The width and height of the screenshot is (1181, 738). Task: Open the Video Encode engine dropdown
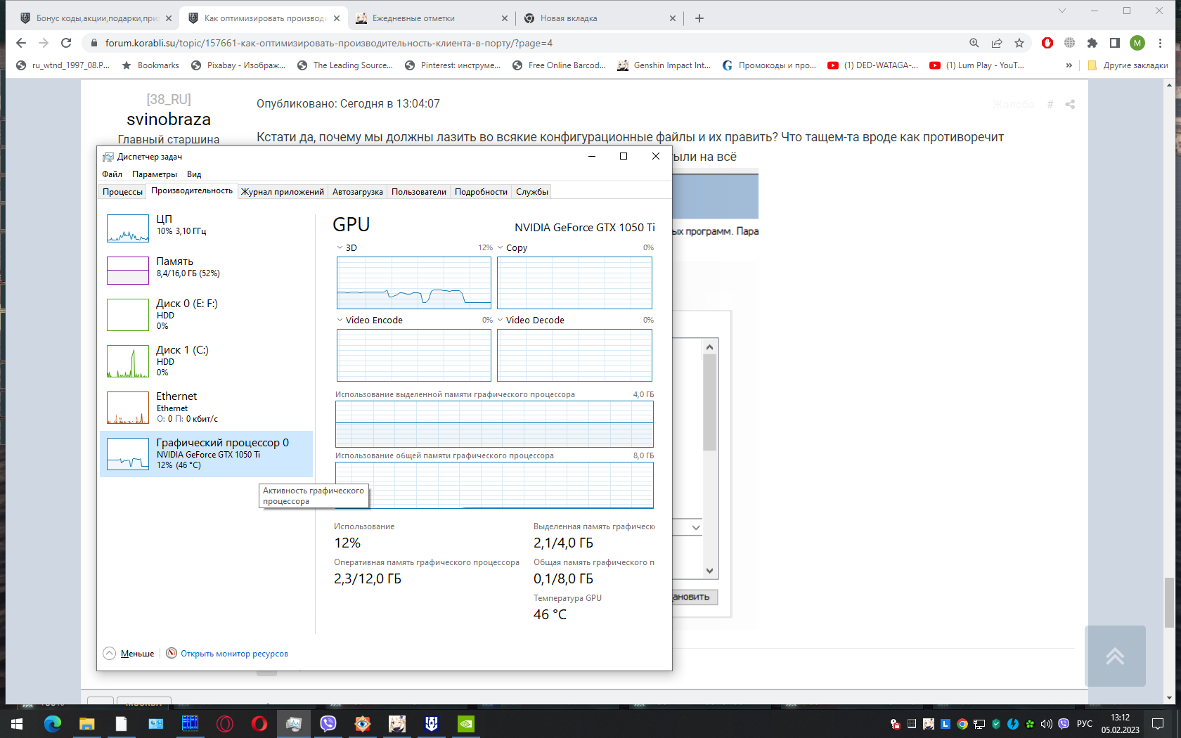click(x=340, y=320)
